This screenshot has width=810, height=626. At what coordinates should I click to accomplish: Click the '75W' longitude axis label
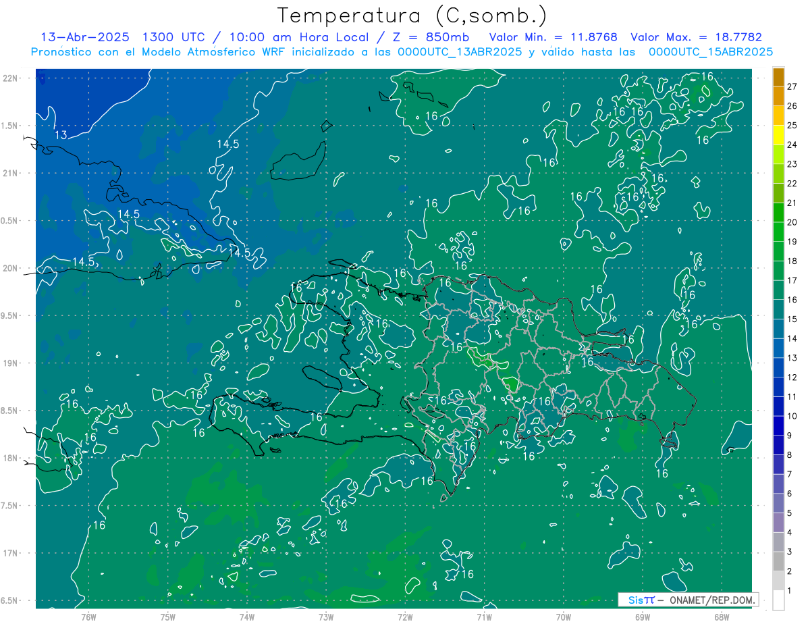[168, 617]
